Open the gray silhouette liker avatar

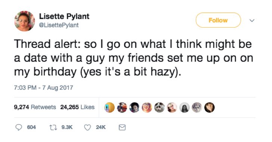point(185,108)
